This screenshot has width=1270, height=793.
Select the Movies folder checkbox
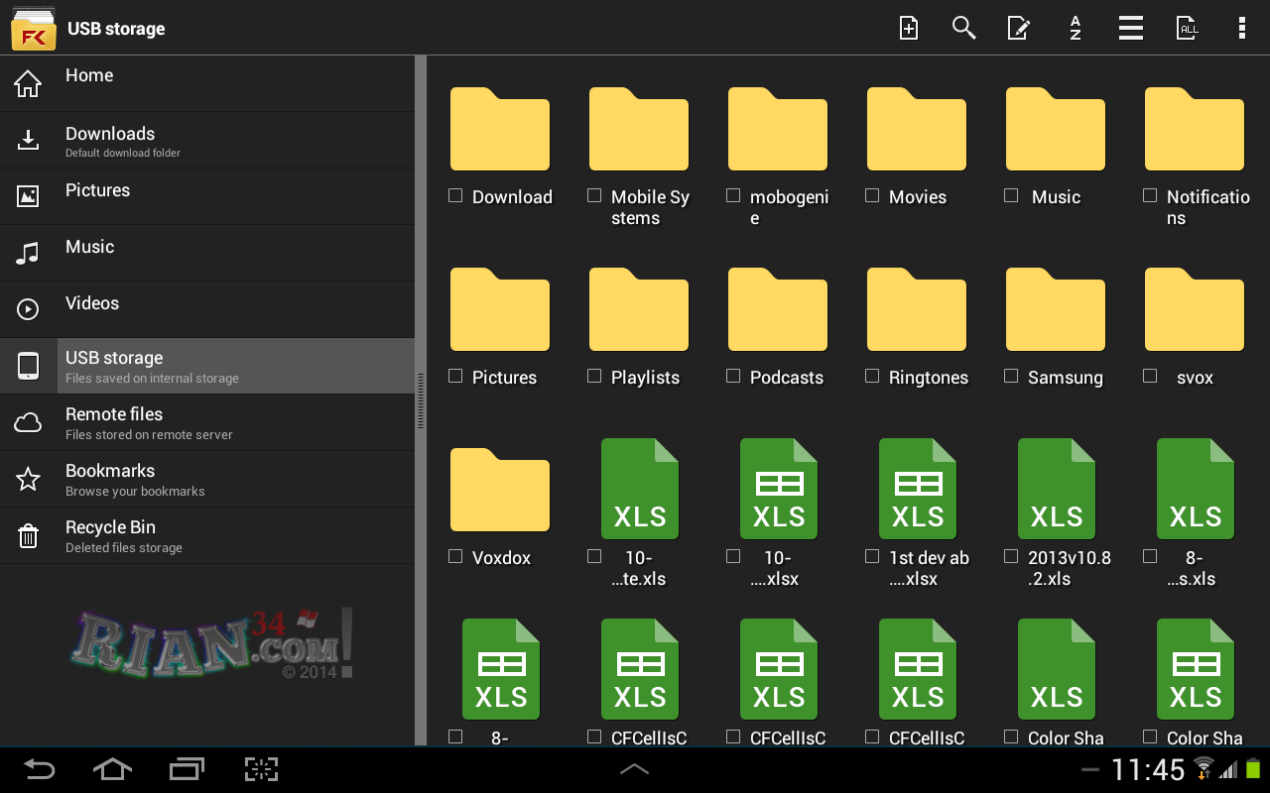click(x=872, y=196)
